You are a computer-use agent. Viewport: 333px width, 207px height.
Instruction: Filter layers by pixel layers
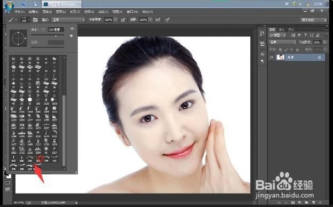pos(293,35)
